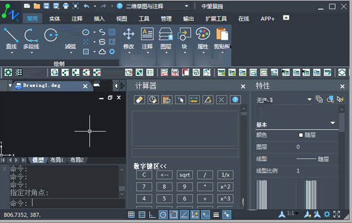Click the calculator history clock icon
This screenshot has width=352, height=223.
tap(153, 99)
